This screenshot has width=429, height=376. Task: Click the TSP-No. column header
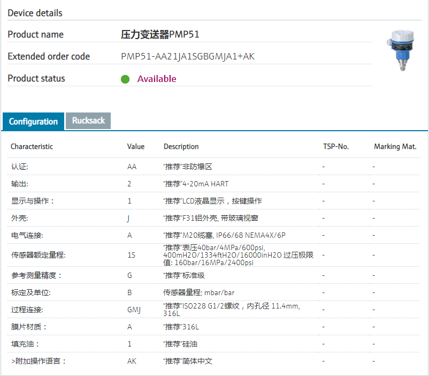click(336, 146)
